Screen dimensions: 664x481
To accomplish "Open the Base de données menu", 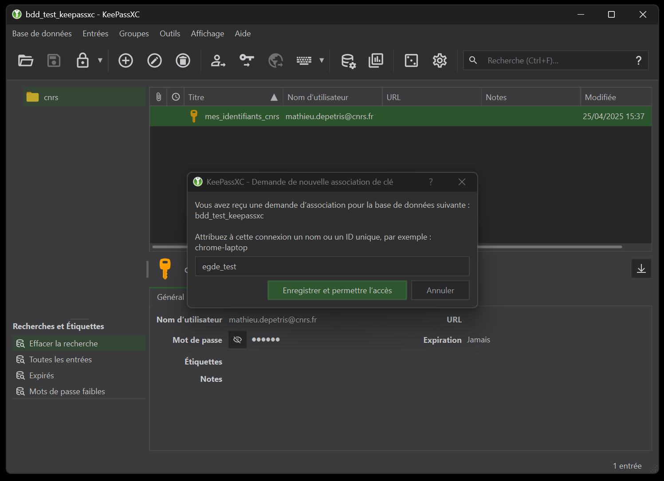I will point(42,34).
